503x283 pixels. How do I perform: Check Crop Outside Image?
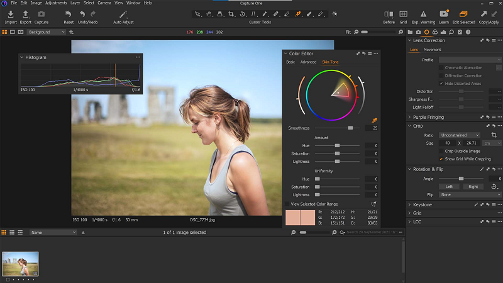click(441, 151)
